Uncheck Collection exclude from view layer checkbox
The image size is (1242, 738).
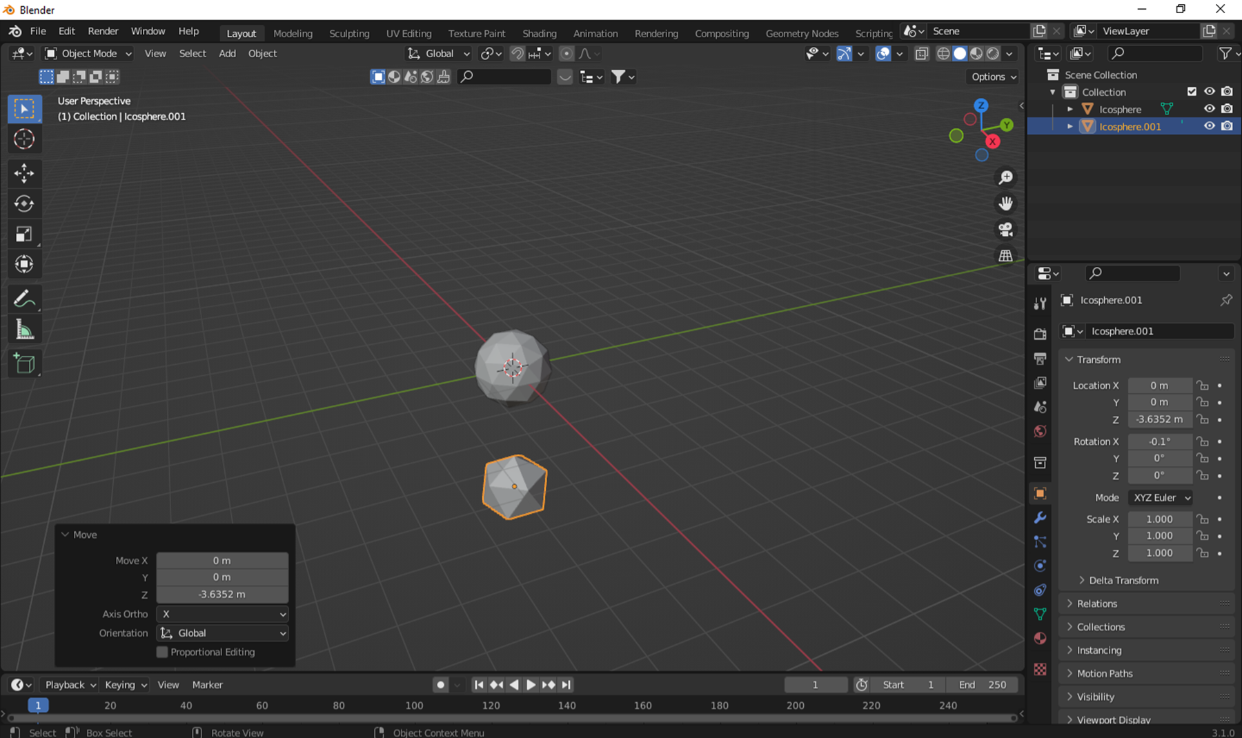pos(1192,92)
